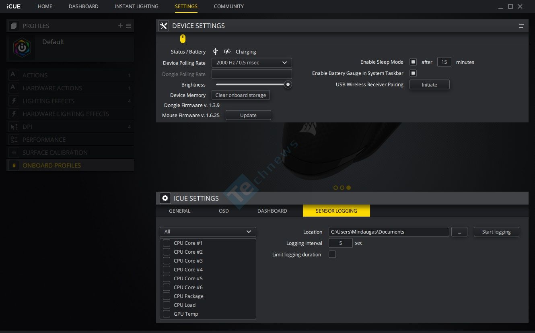
Task: Check CPU Core #1 sensor
Action: [x=167, y=243]
